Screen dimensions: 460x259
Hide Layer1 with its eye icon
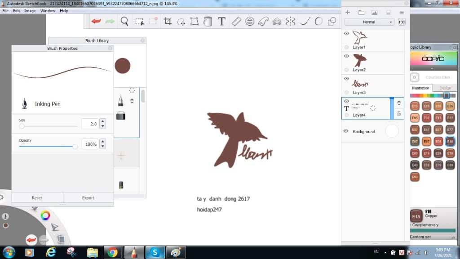pos(346,33)
